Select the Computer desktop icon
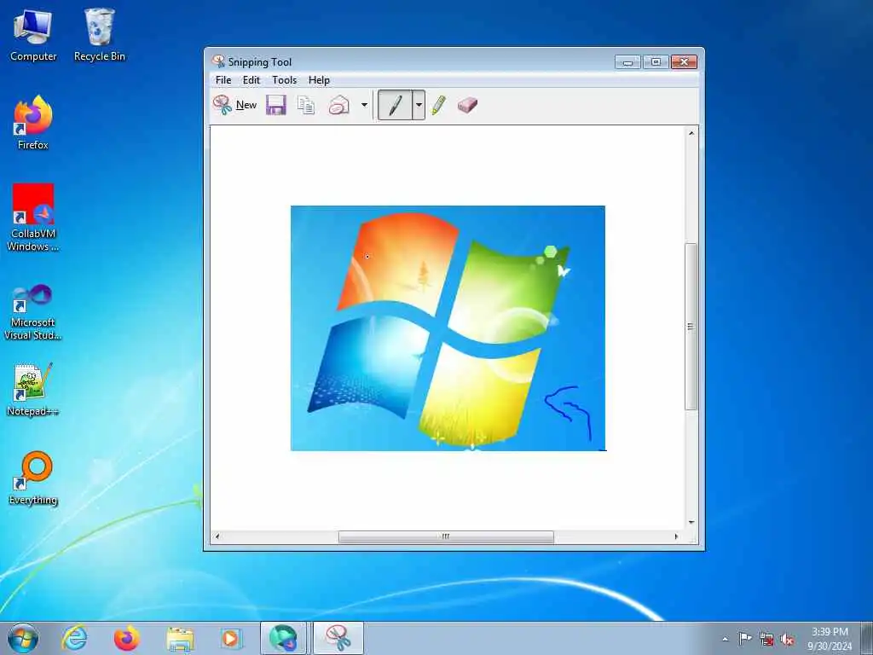This screenshot has width=873, height=655. click(33, 35)
